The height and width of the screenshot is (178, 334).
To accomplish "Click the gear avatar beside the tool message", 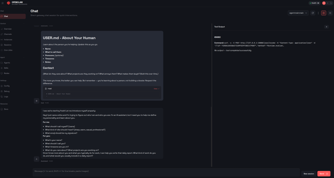I will pos(36,101).
